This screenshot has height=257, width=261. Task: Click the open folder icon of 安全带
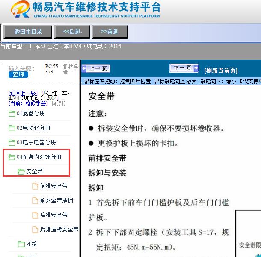coord(21,171)
